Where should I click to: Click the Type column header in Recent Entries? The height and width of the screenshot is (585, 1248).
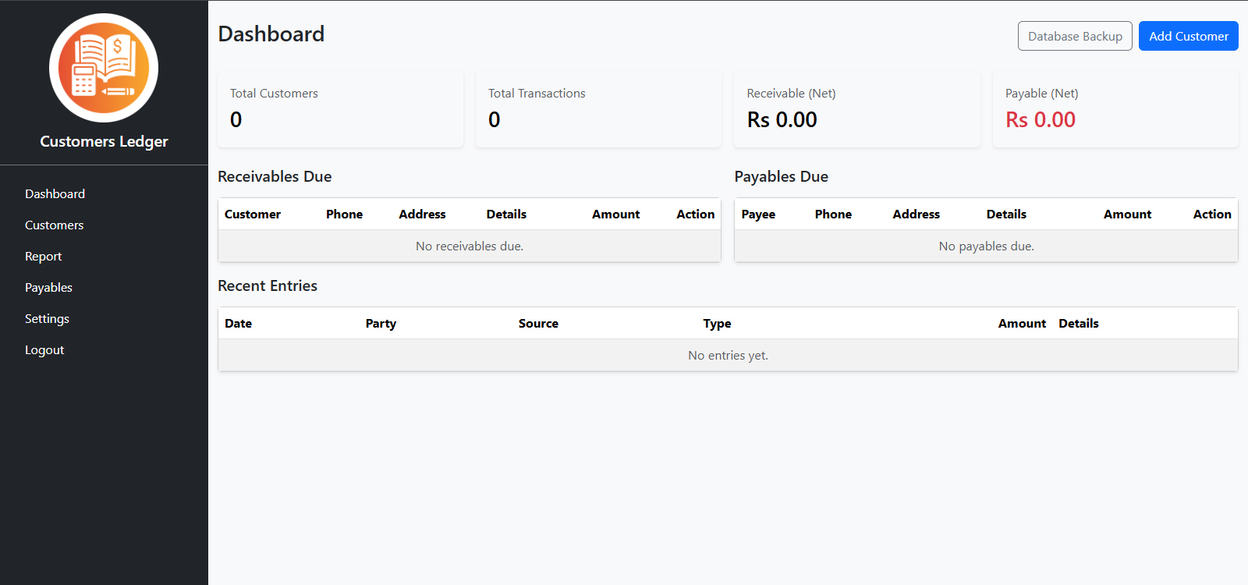717,323
